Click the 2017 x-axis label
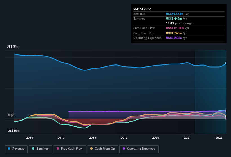The width and height of the screenshot is (231, 157). 61,138
